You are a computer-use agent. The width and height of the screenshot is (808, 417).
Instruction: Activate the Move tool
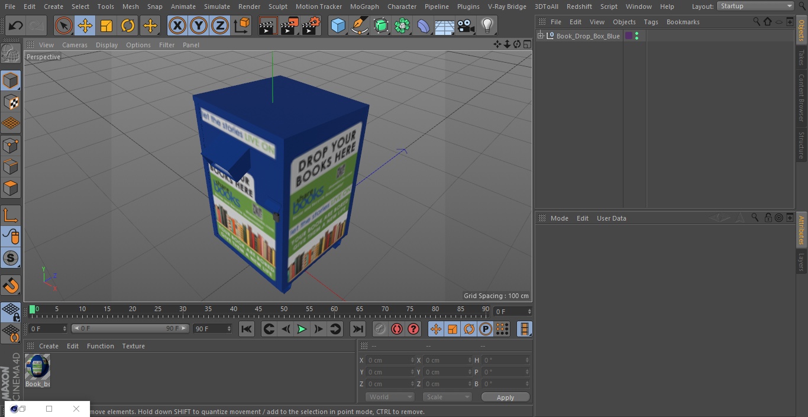(85, 25)
